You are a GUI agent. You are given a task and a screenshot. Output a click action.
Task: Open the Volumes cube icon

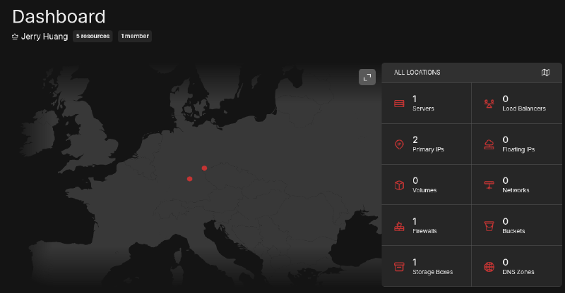click(399, 185)
